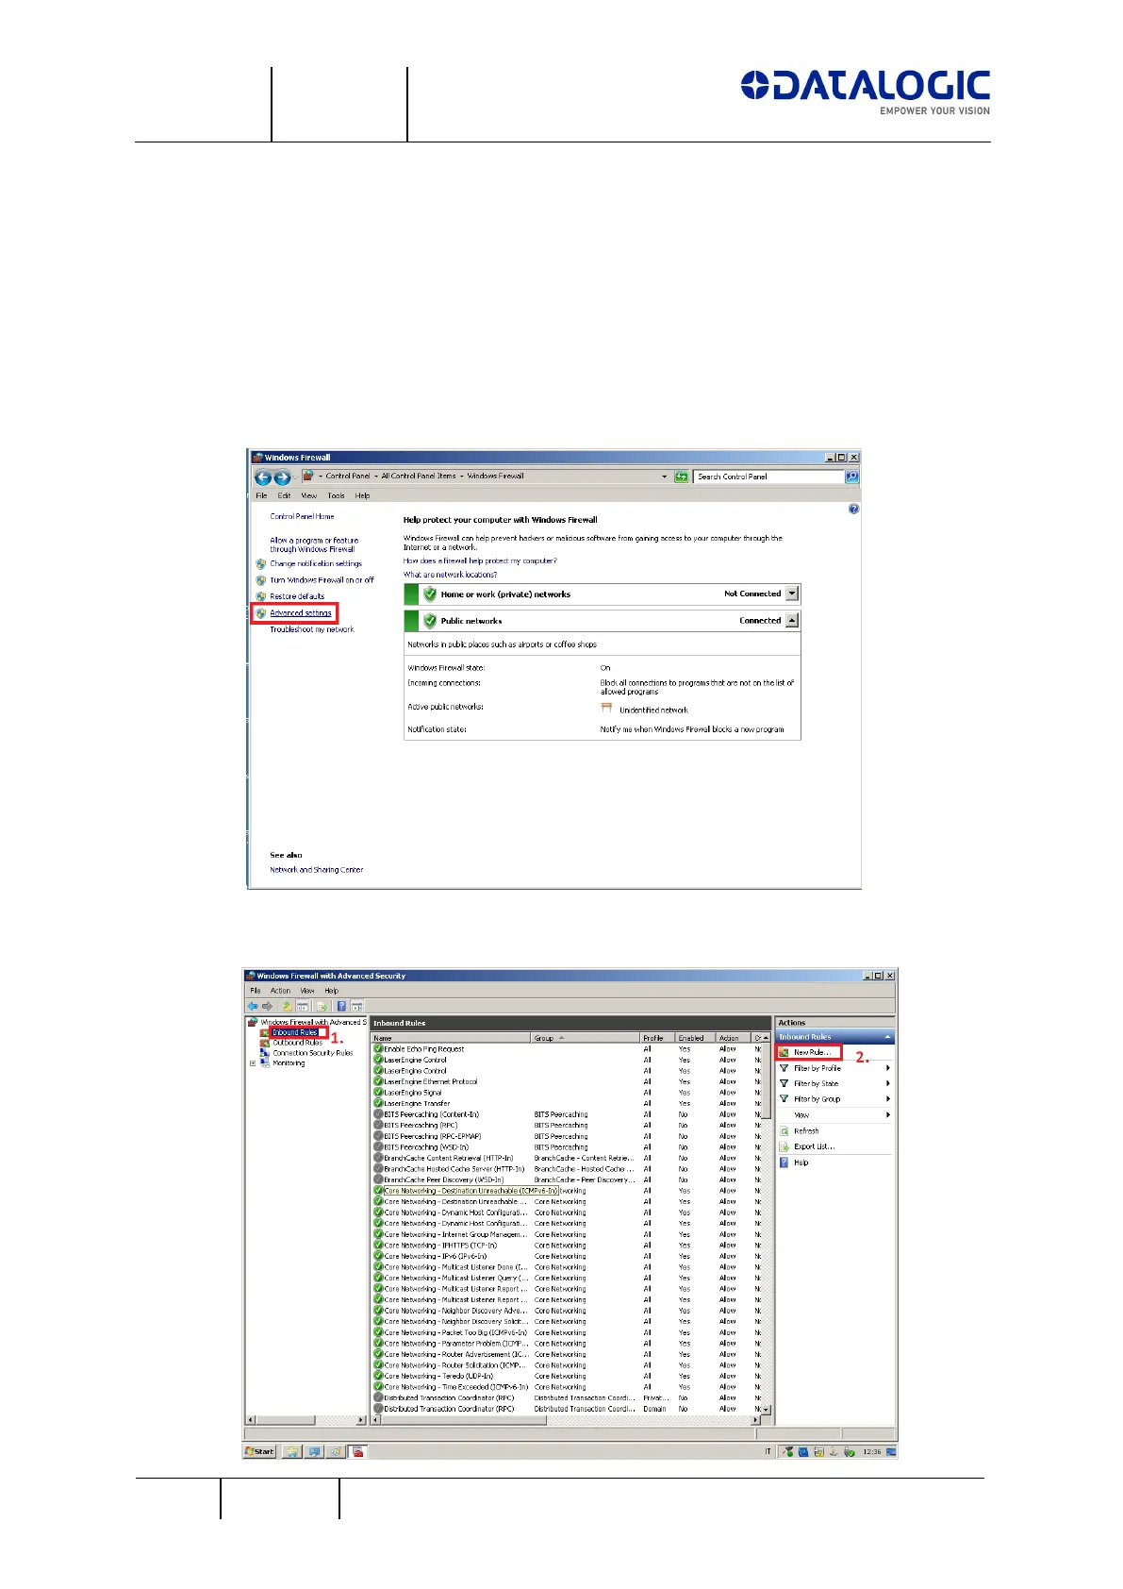Click the What are network locations link
Image resolution: width=1123 pixels, height=1589 pixels.
click(x=450, y=575)
